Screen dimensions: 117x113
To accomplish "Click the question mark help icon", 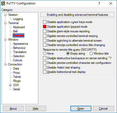I will click(x=99, y=3).
